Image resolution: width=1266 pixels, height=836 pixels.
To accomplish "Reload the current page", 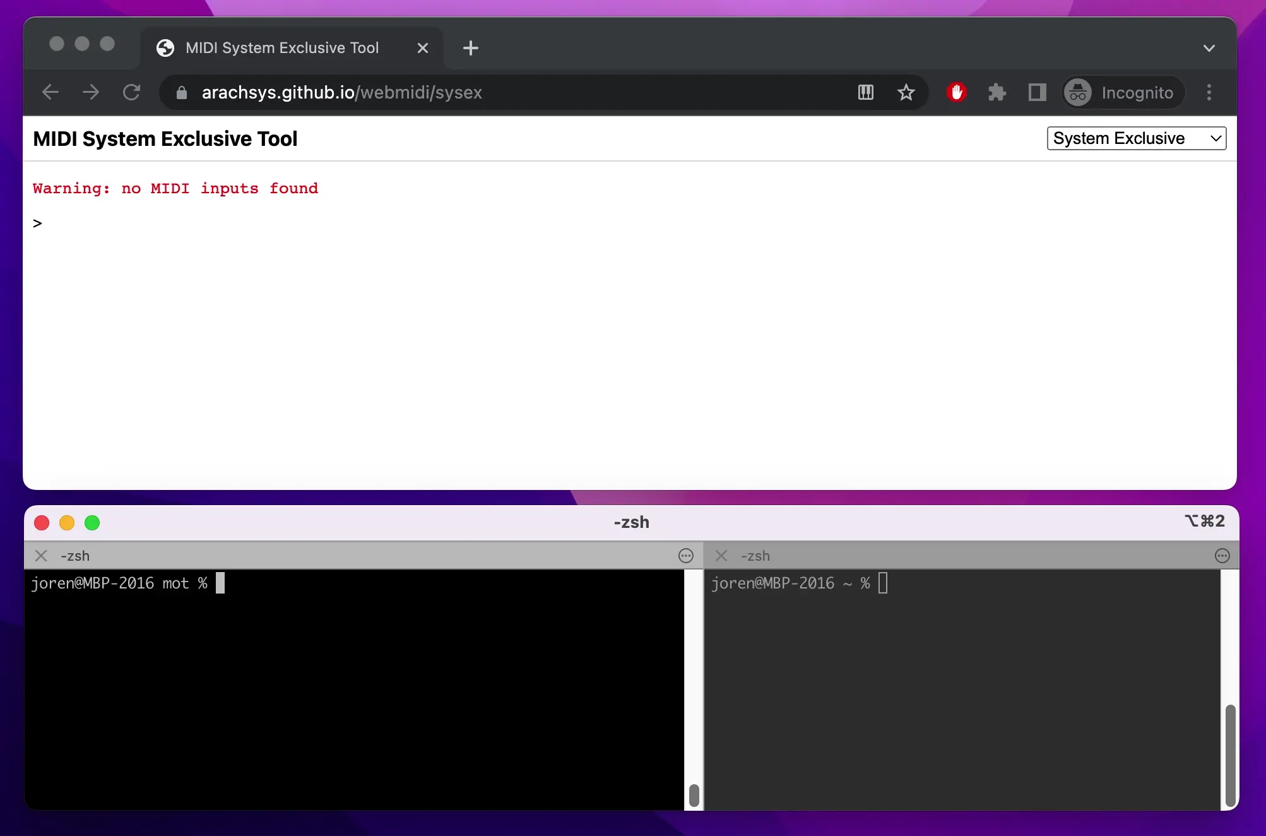I will point(132,92).
